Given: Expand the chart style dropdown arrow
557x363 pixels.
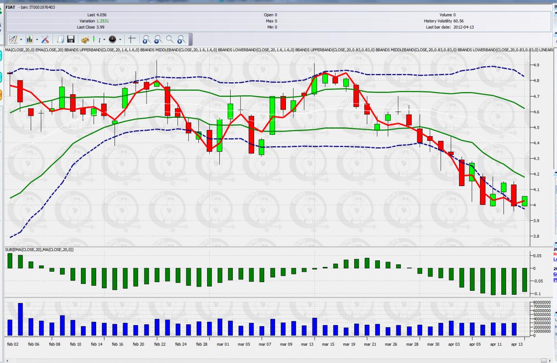Looking at the screenshot, I should [x=104, y=40].
